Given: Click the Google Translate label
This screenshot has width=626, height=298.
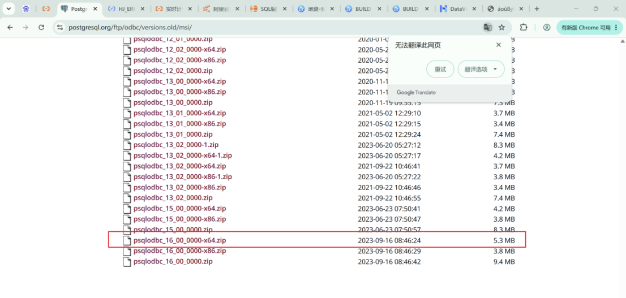Looking at the screenshot, I should 416,93.
